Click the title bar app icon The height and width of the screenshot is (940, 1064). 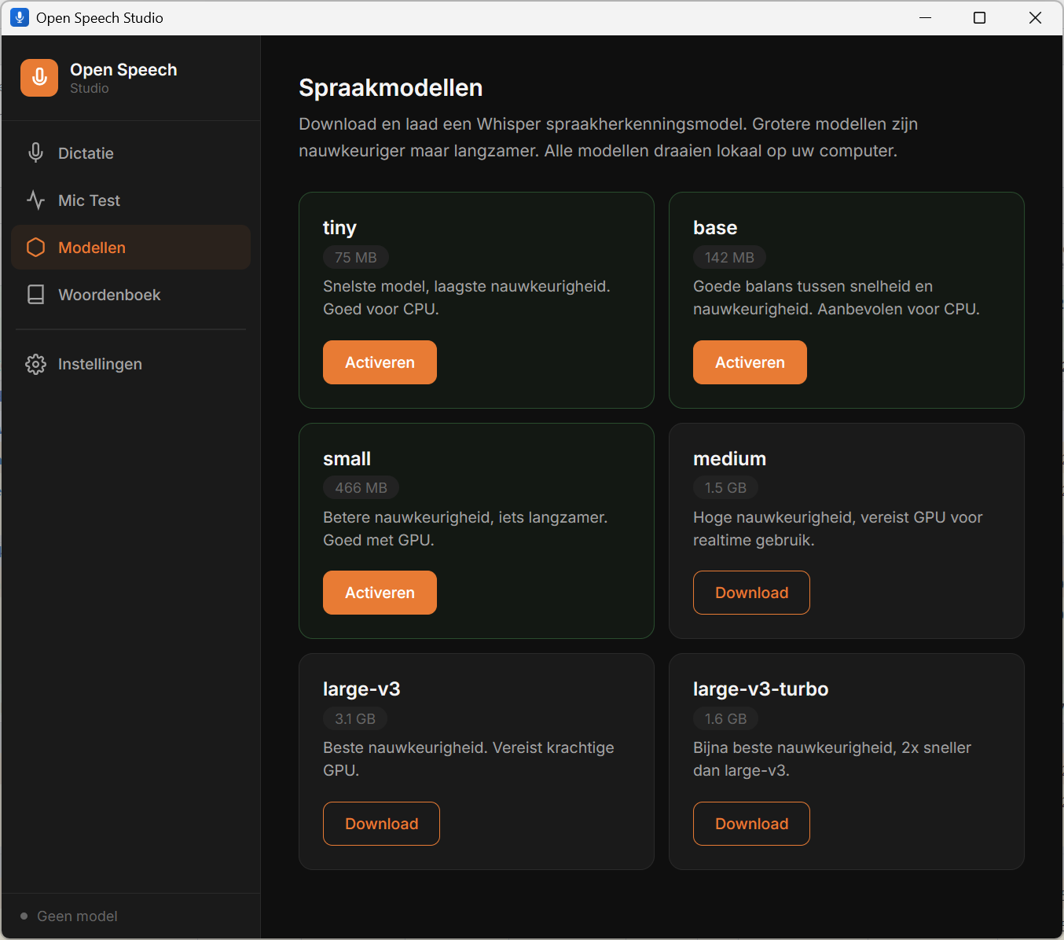(20, 17)
